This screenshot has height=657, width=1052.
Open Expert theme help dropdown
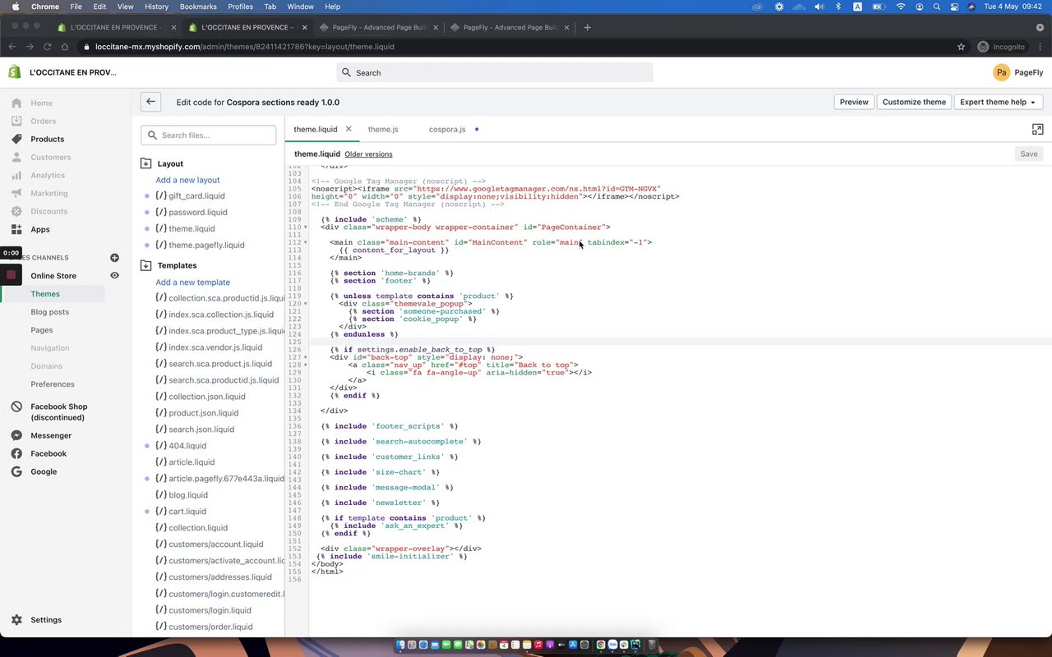[998, 102]
